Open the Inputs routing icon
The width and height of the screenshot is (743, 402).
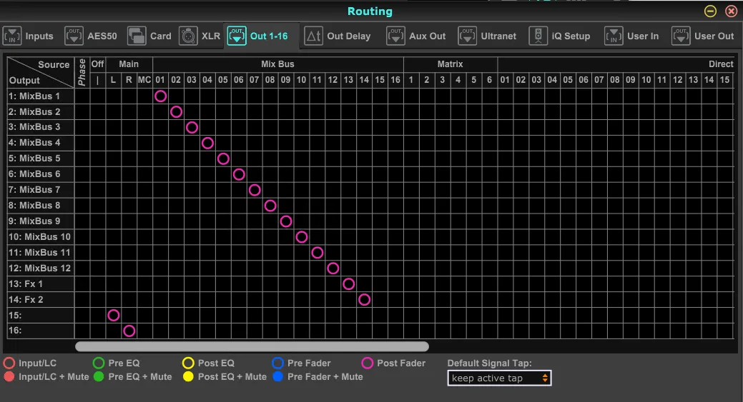[x=12, y=36]
